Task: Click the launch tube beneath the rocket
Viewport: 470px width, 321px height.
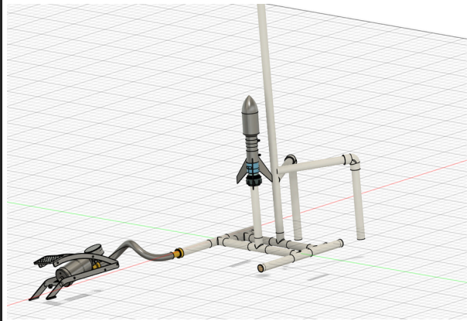Action: pos(256,209)
